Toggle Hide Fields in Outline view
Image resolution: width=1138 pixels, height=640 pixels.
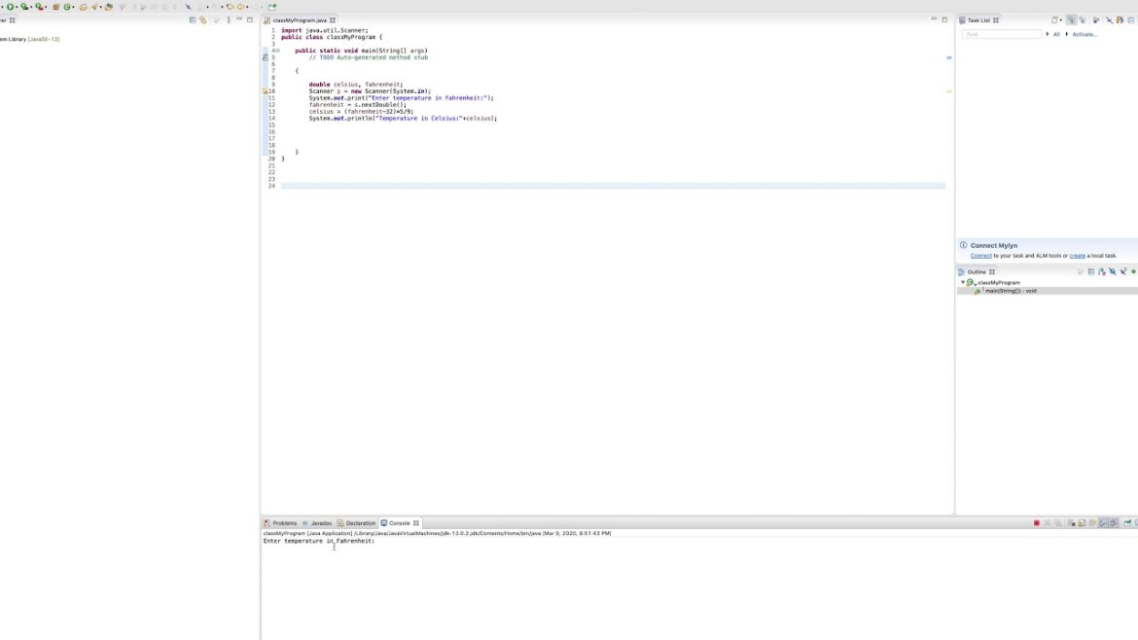point(1102,271)
